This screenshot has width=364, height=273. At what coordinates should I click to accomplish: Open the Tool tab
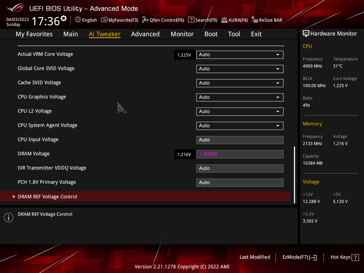(x=234, y=34)
